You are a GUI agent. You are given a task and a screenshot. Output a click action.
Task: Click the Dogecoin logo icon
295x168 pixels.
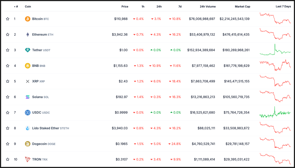[x=27, y=144]
